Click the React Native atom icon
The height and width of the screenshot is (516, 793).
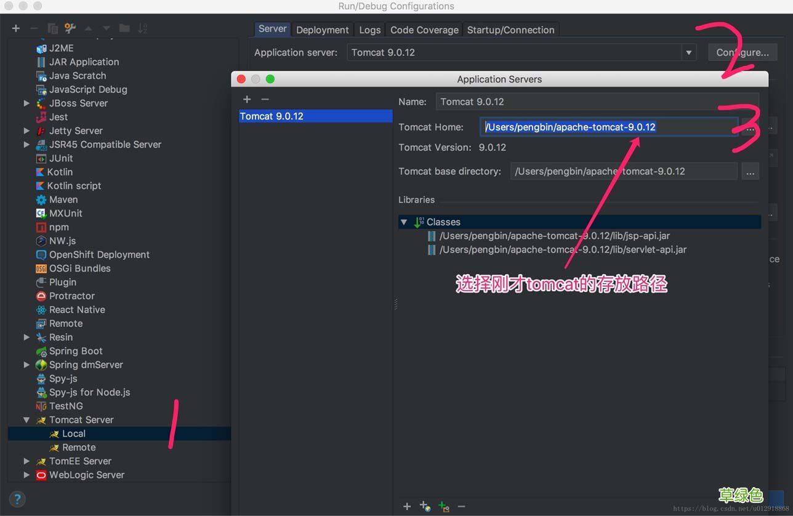point(41,310)
